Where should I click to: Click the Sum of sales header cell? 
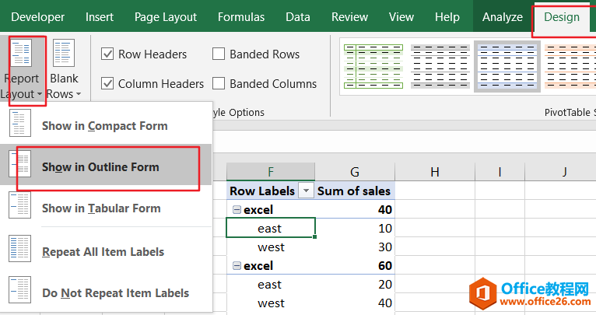pos(354,191)
